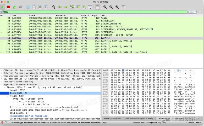Image resolution: width=204 pixels, height=126 pixels.
Task: Open capture options gear icon
Action: coord(20,7)
